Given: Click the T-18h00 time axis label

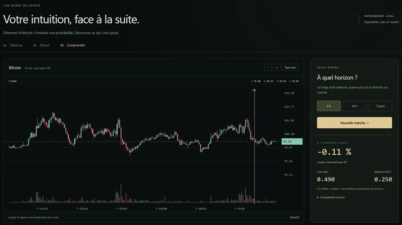Looking at the screenshot, I should (161, 209).
